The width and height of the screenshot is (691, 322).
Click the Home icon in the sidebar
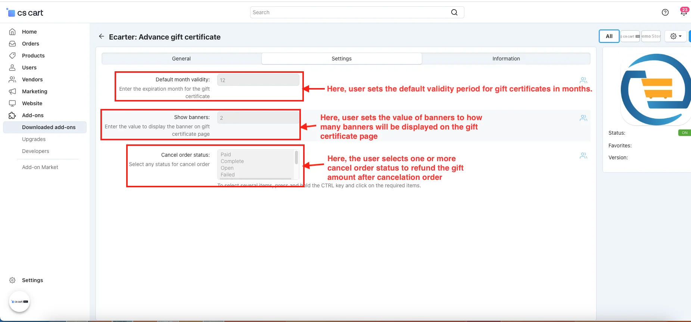pyautogui.click(x=12, y=32)
